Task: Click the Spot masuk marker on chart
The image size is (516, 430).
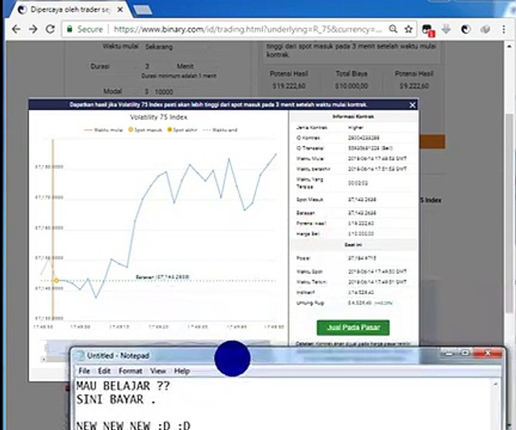Action: point(56,280)
